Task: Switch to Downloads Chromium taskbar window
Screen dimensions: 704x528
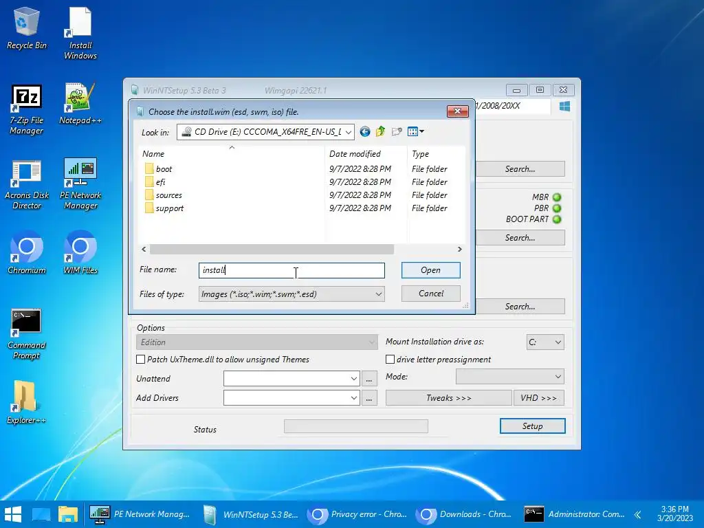Action: coord(465,514)
